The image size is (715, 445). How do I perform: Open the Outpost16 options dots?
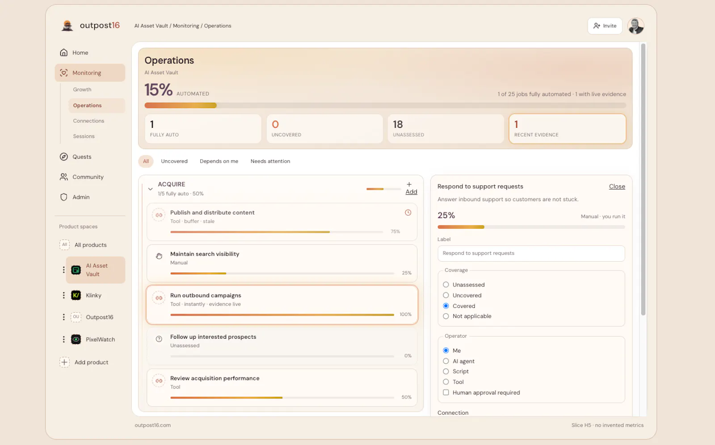click(63, 317)
